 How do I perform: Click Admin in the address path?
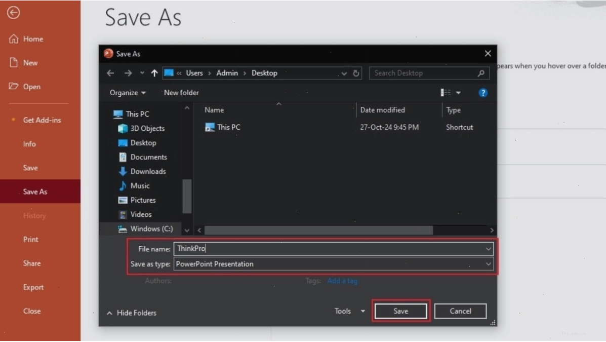click(227, 73)
